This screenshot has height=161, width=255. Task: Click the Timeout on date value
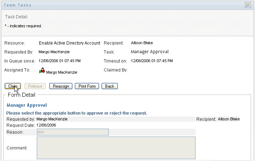tap(152, 61)
